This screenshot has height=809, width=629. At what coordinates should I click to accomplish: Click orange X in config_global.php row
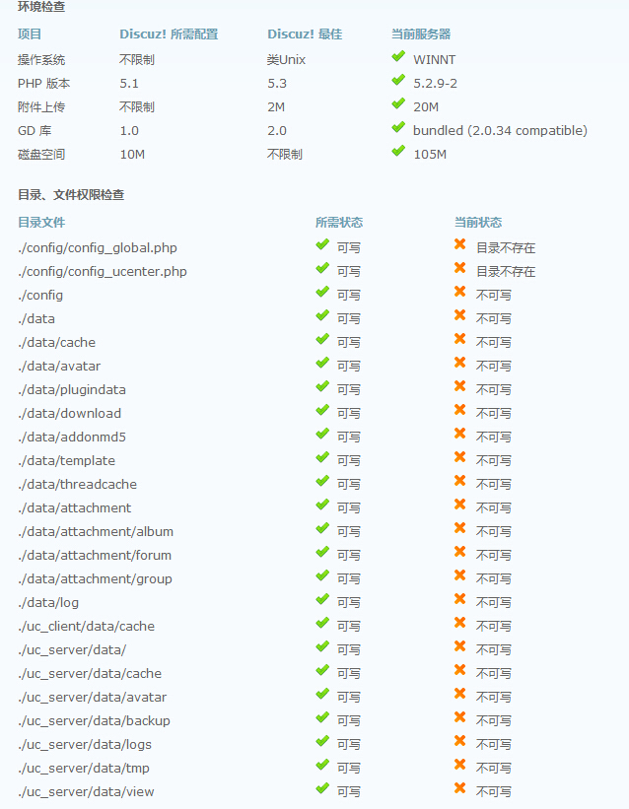[459, 244]
